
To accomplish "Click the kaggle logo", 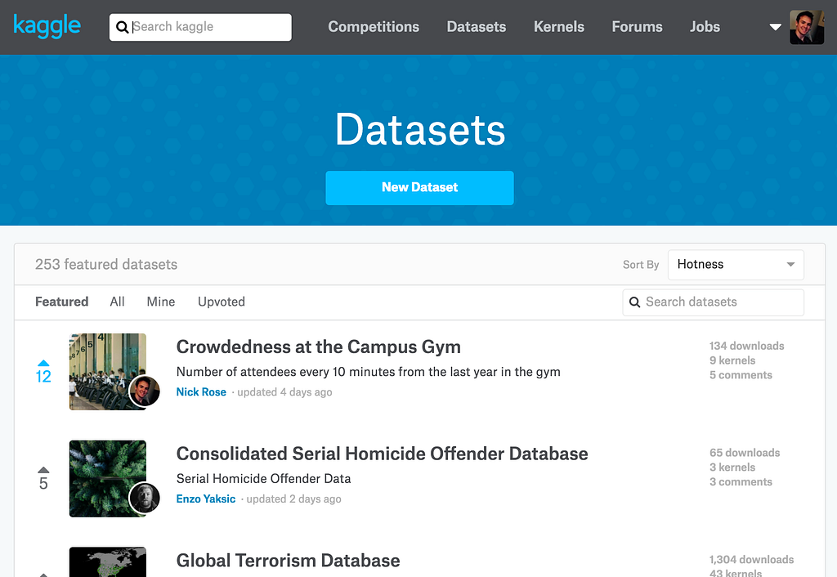I will tap(47, 26).
